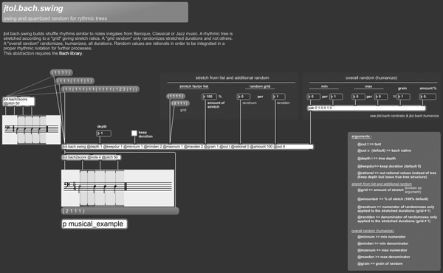Toggle the keep duration checkbox

tap(134, 134)
